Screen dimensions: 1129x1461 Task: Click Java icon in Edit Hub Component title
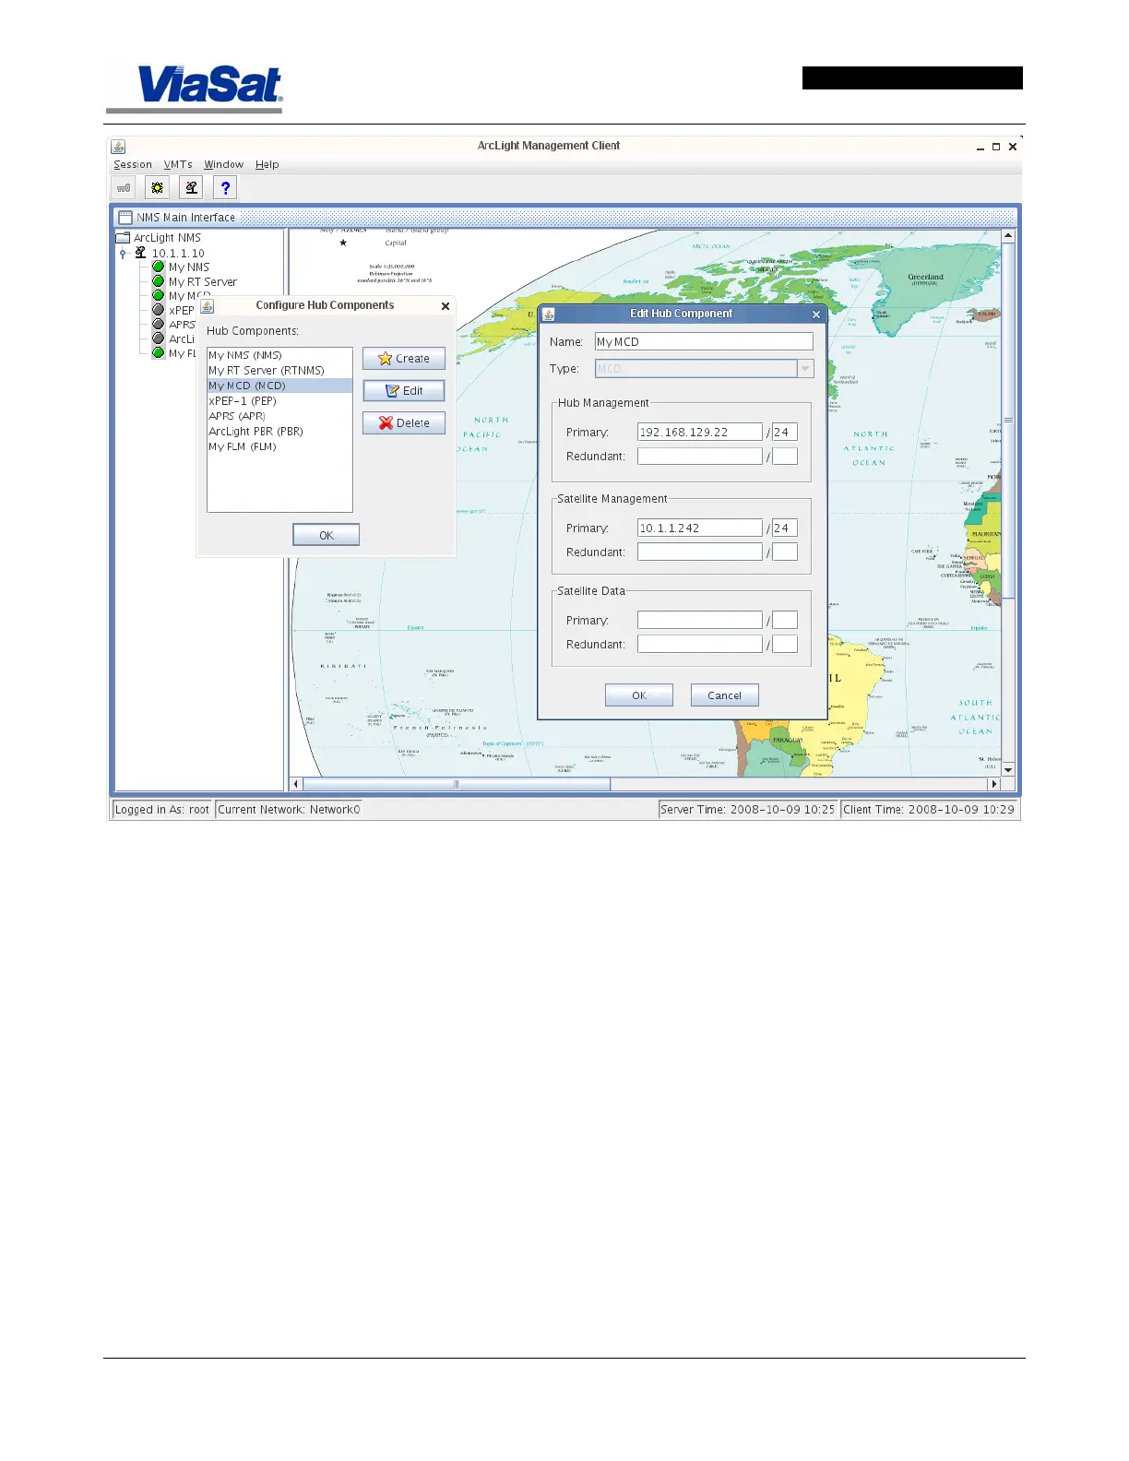[548, 315]
